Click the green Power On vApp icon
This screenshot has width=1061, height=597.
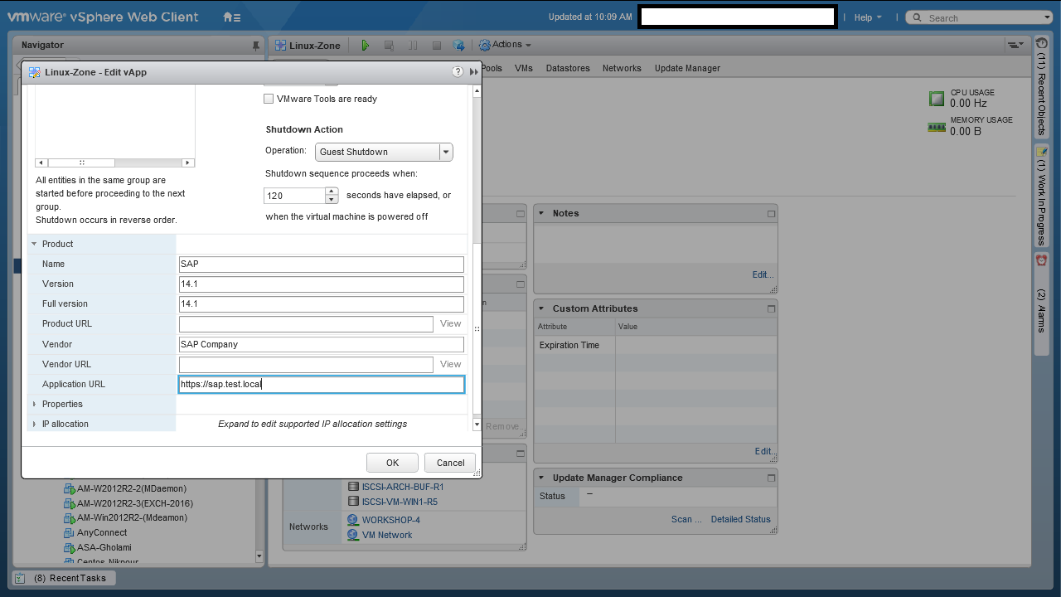366,45
